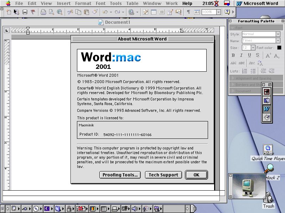This screenshot has height=213, width=285.
Task: Open the Undo history dropdown arrow
Action: (x=111, y=12)
